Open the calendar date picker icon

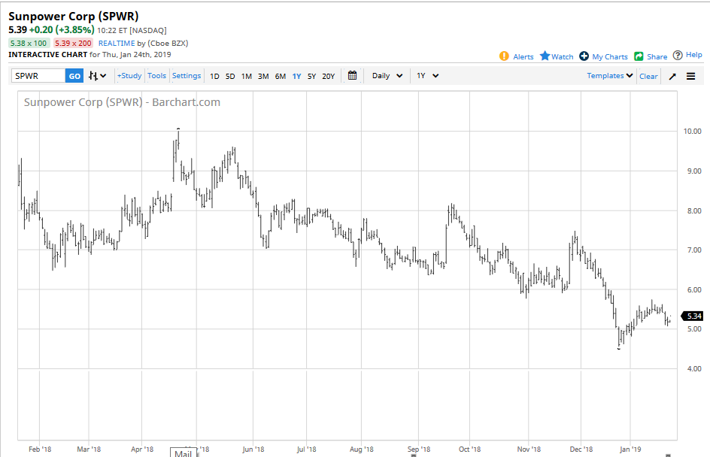tap(352, 76)
